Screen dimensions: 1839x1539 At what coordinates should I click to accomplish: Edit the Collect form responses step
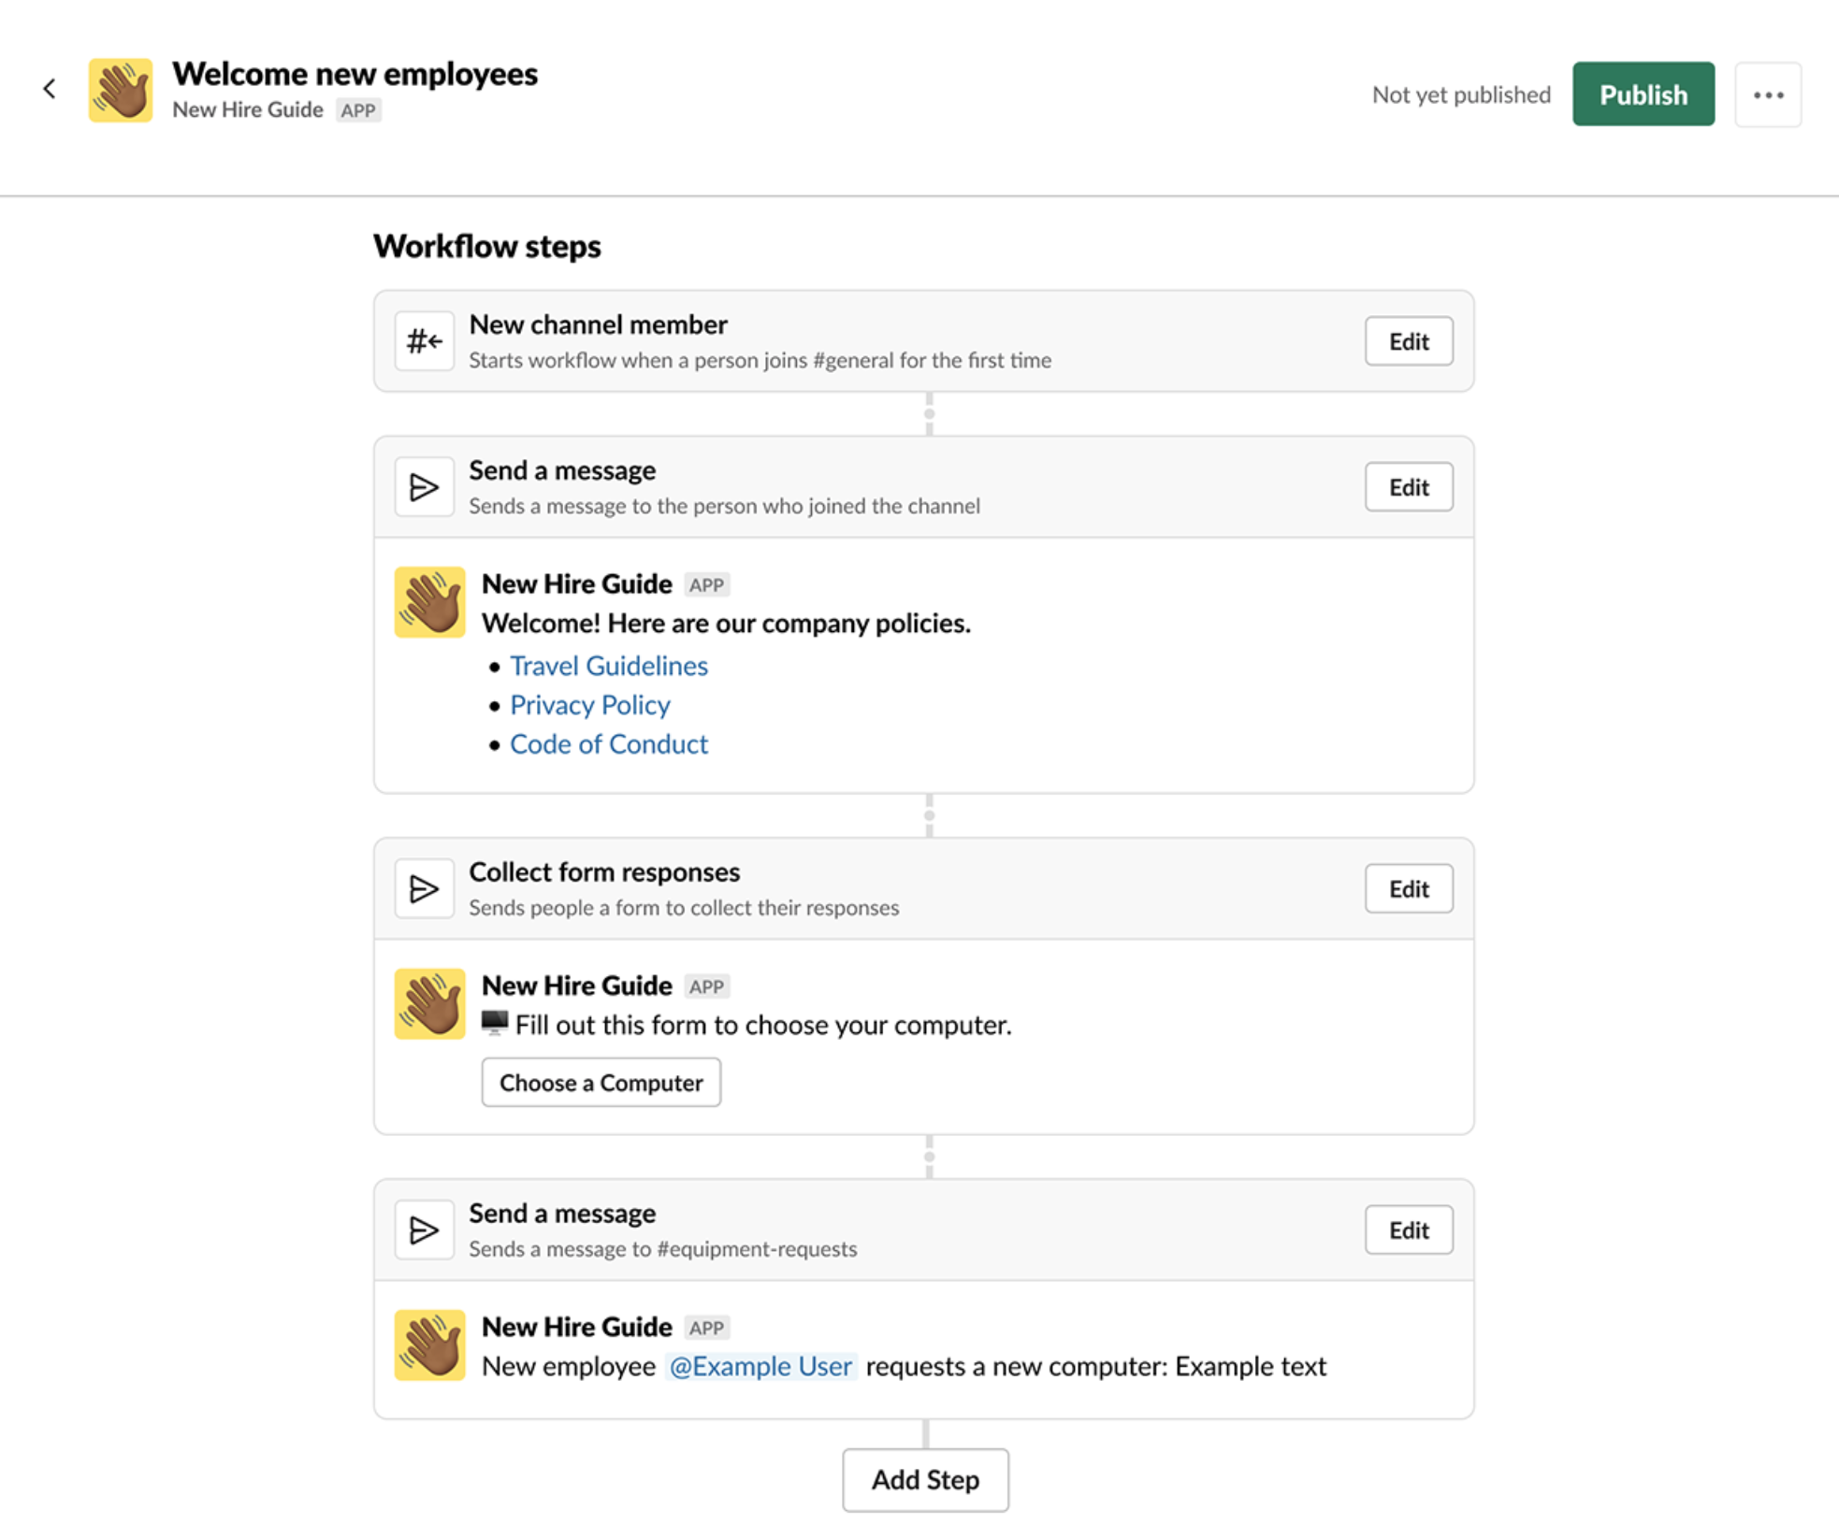coord(1408,888)
